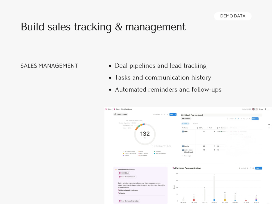272x204 pixels.
Task: Click the blue New button in Plan/Fact table
Action: pos(254,119)
